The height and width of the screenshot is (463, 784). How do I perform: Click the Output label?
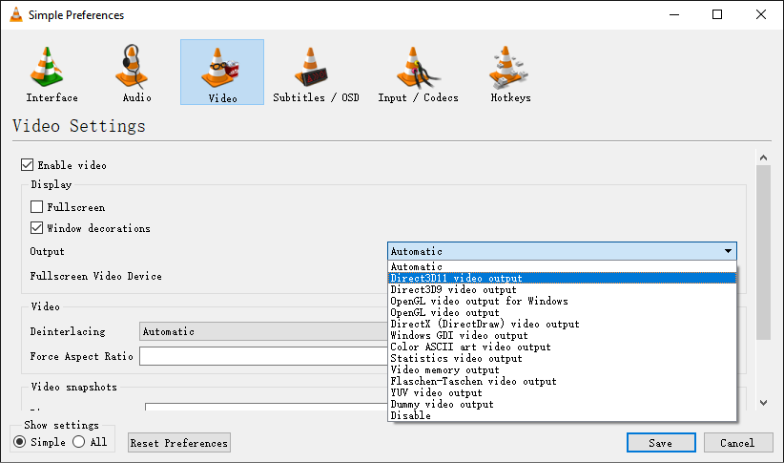[47, 251]
